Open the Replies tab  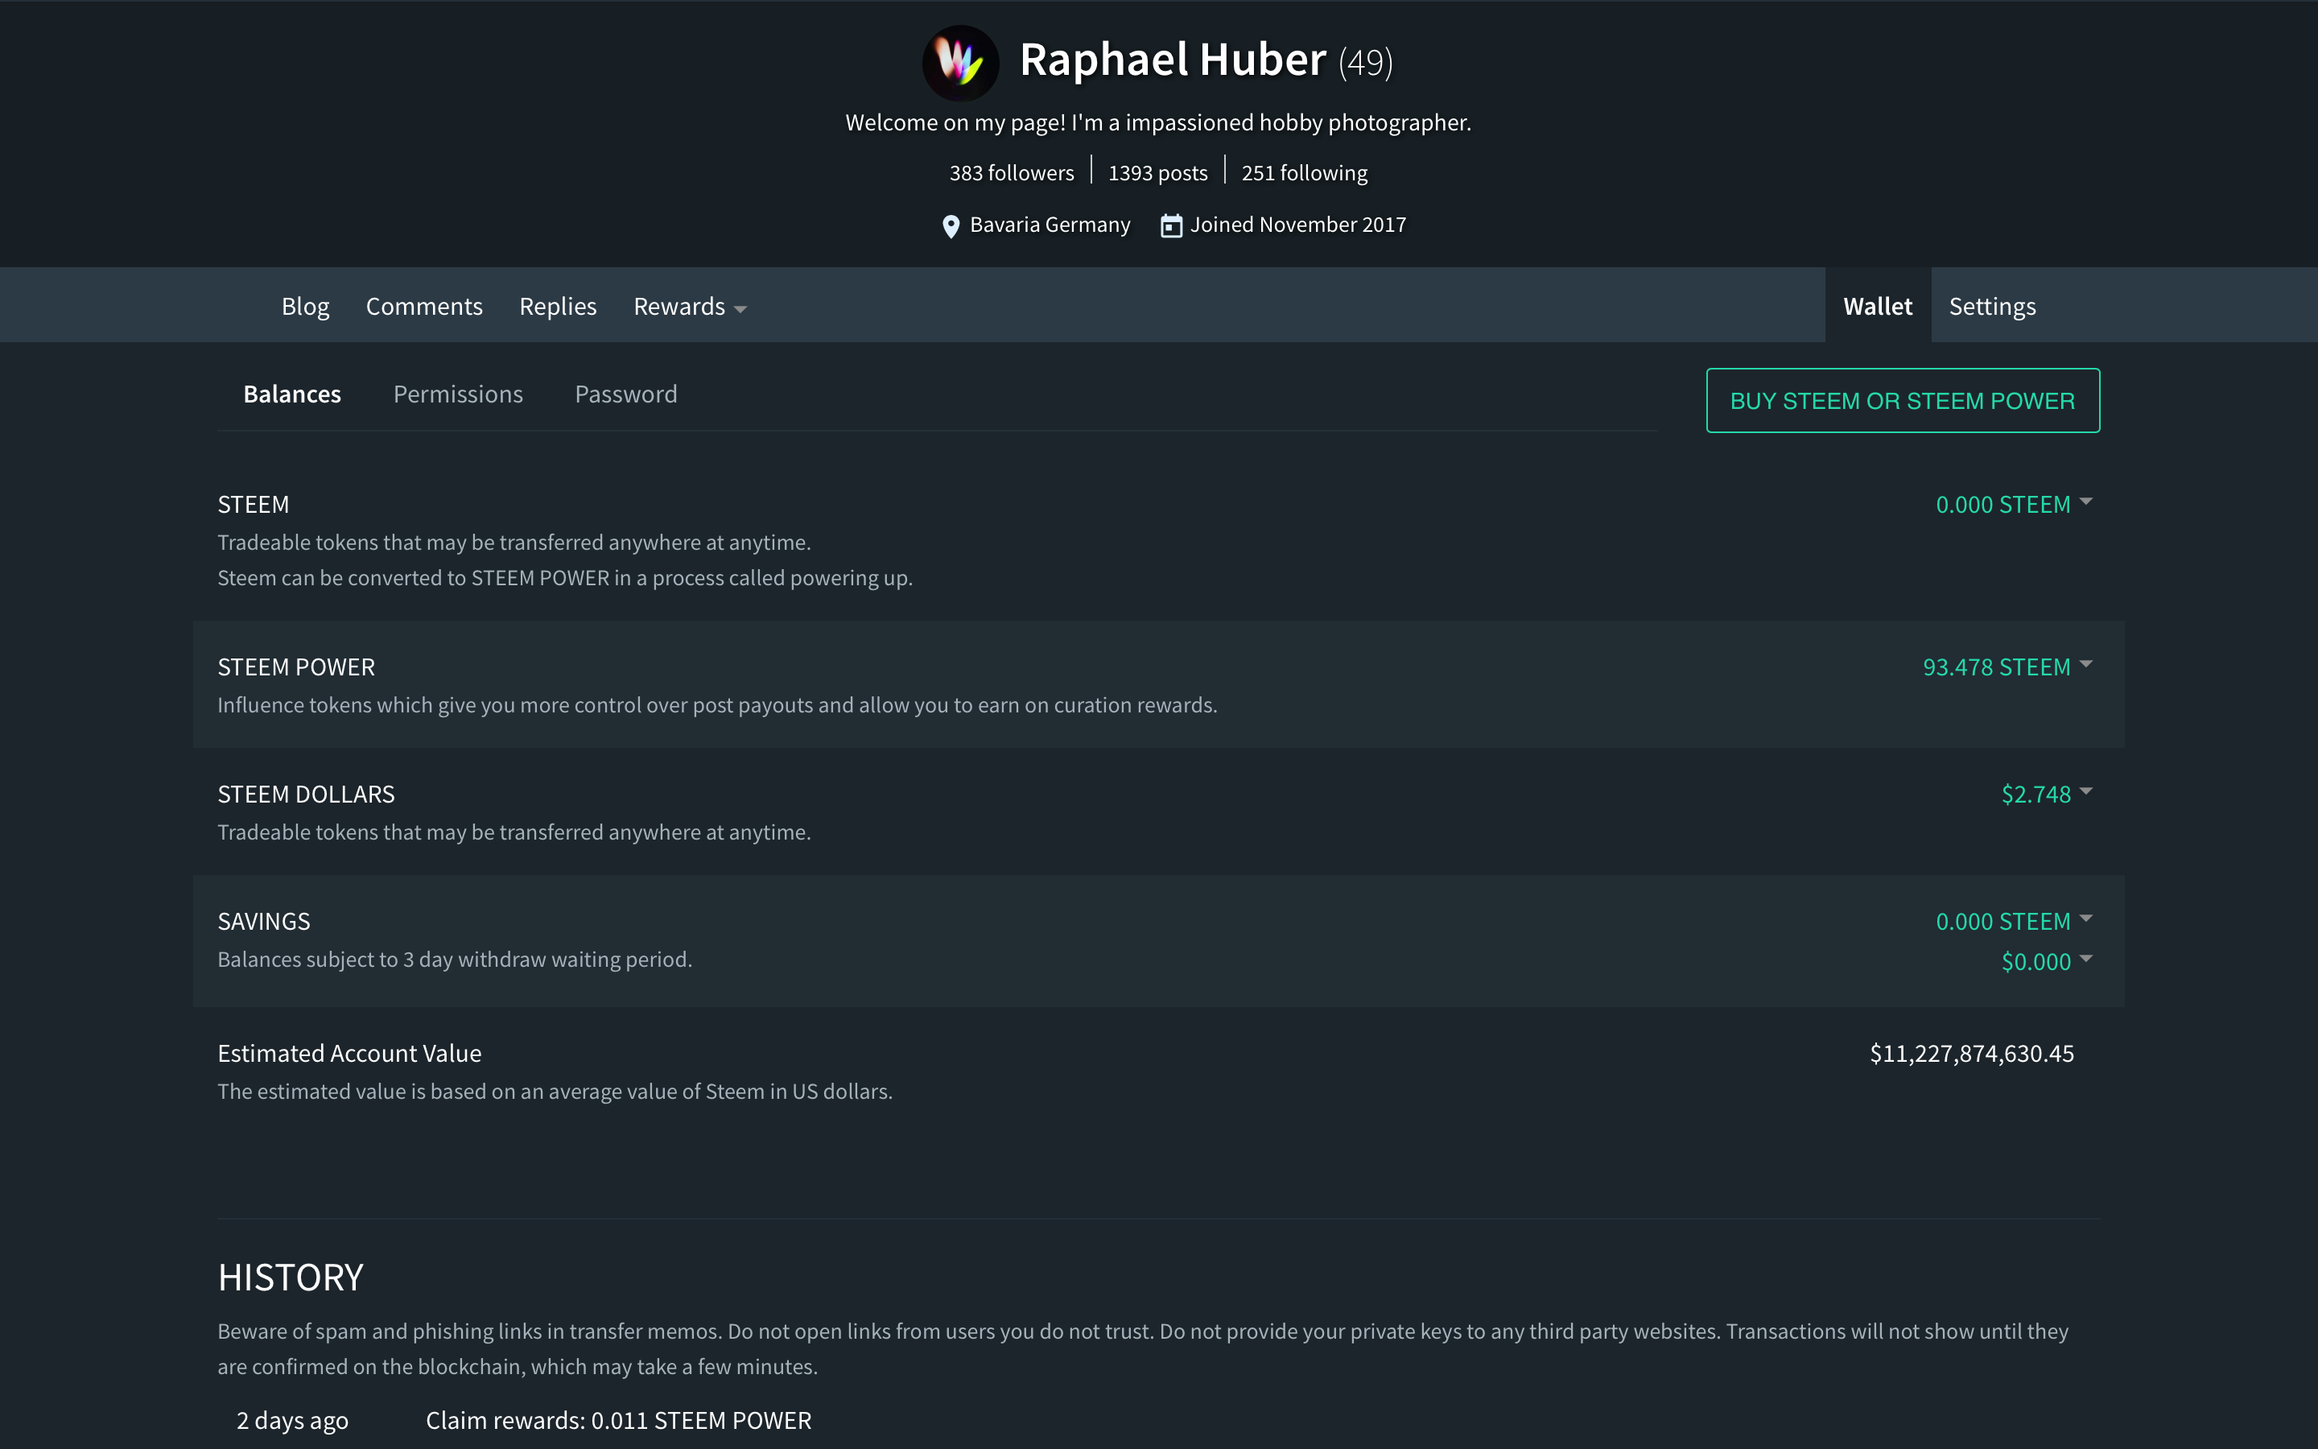(558, 307)
